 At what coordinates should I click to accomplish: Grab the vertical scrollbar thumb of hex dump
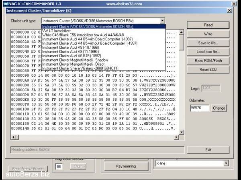[x=182, y=42]
